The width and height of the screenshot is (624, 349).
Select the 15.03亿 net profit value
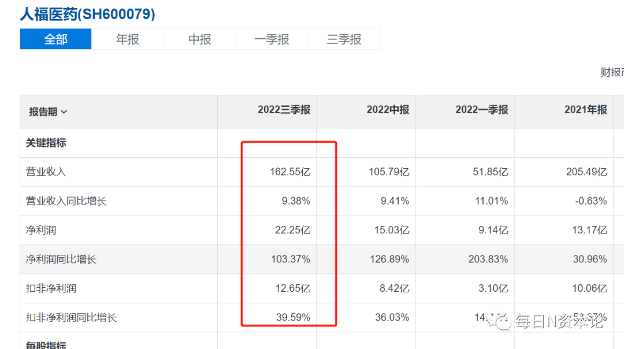[x=392, y=230]
